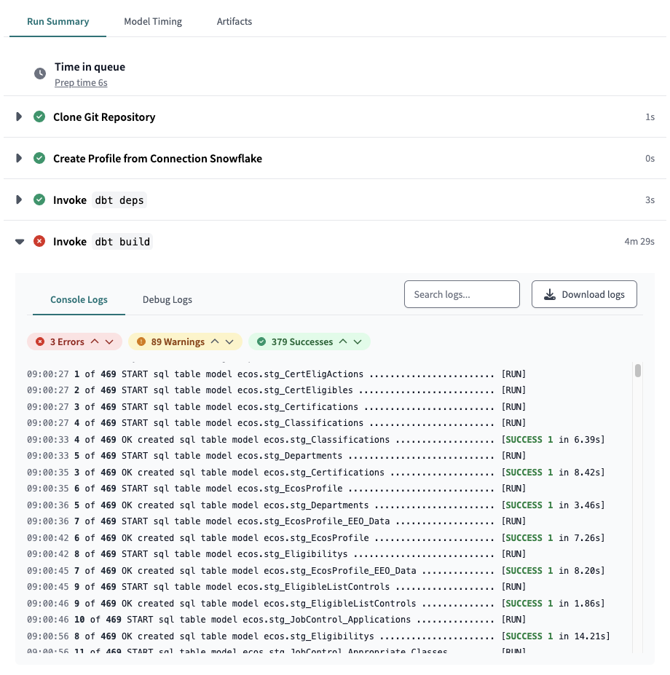Go to previous success using up chevron
Screen dimensions: 670x675
[343, 342]
